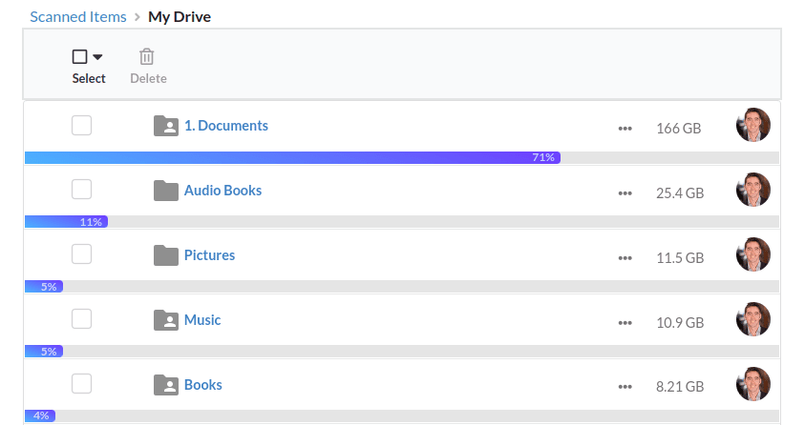This screenshot has width=805, height=425.
Task: Click the My Drive breadcrumb item
Action: click(180, 17)
